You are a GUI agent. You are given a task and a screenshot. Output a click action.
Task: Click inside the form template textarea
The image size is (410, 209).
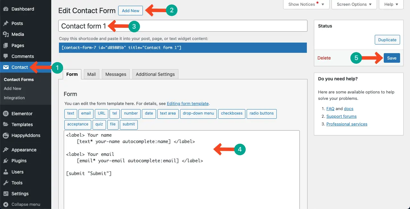[182, 170]
